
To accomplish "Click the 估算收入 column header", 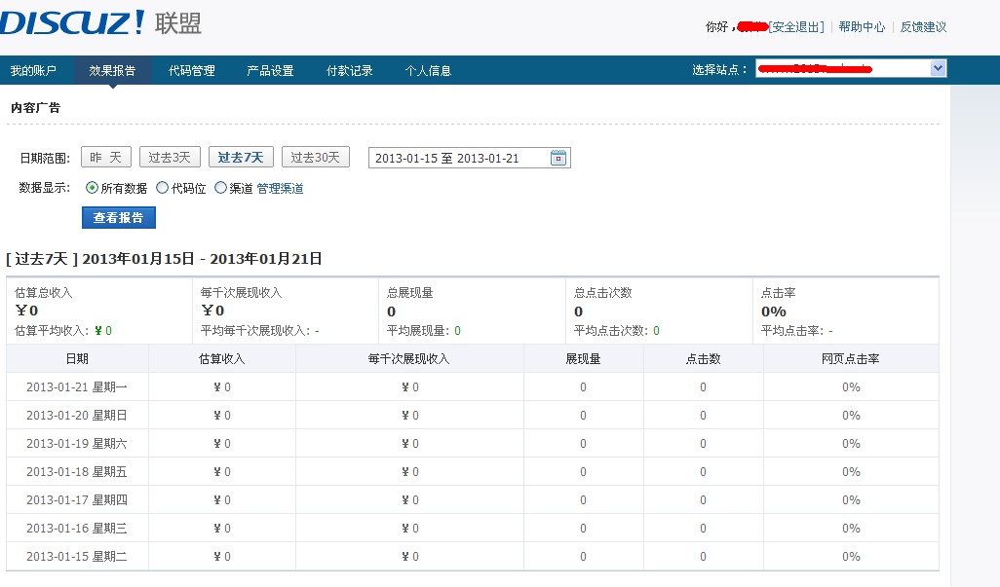I will point(222,359).
